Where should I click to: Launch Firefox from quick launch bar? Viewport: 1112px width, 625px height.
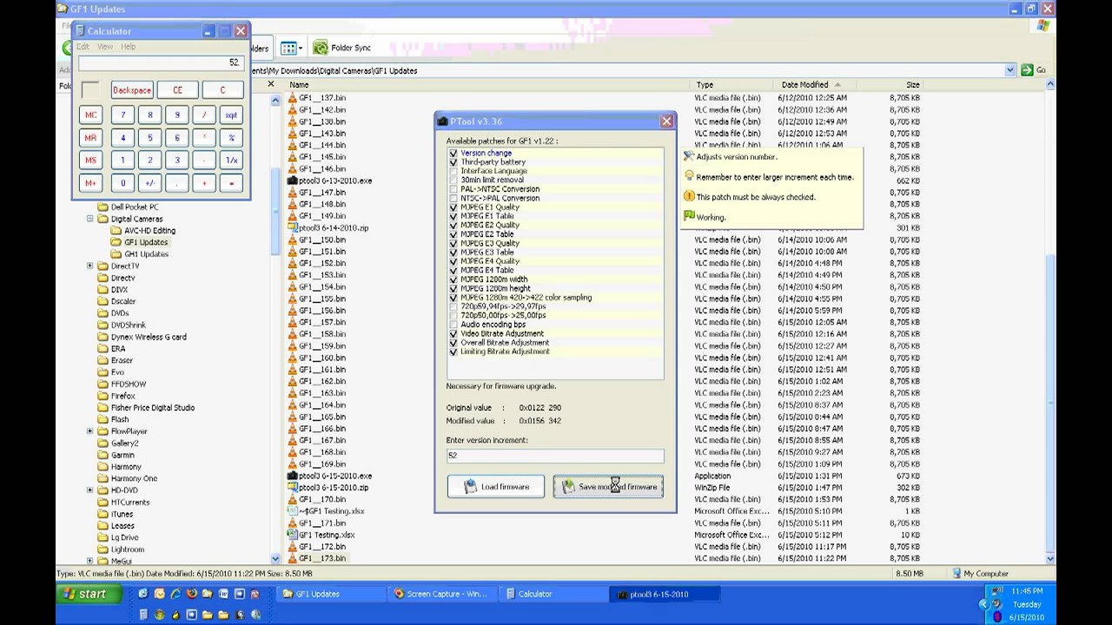(x=191, y=594)
